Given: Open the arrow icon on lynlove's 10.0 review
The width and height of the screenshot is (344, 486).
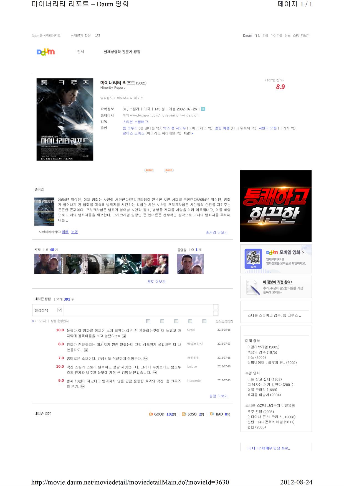Looking at the screenshot, I should pyautogui.click(x=155, y=372).
